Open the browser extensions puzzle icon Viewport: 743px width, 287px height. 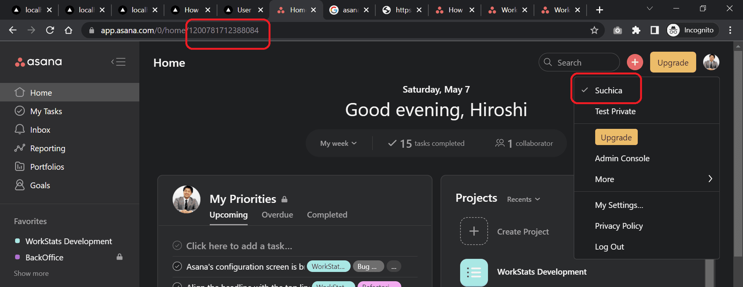[x=636, y=30]
